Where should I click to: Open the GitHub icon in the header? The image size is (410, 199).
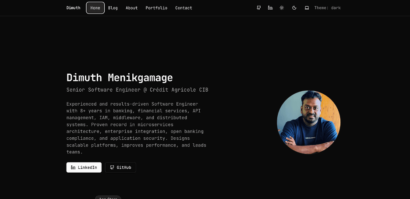pos(258,8)
